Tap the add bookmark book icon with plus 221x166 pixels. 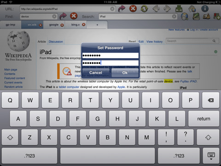click(x=217, y=16)
